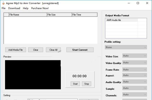The width and height of the screenshot is (152, 100).
Task: Minimize the converter window
Action: [x=129, y=3]
